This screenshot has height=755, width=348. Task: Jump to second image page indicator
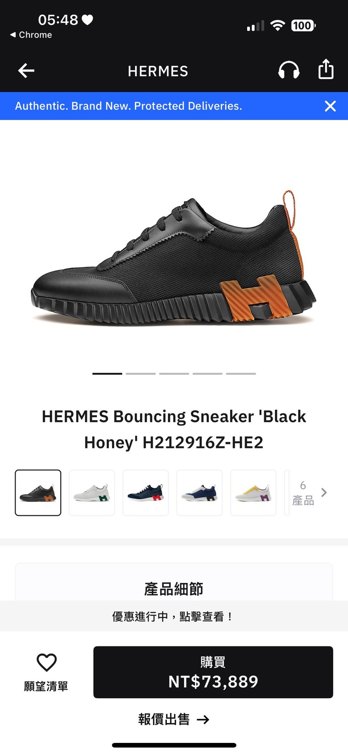point(141,373)
